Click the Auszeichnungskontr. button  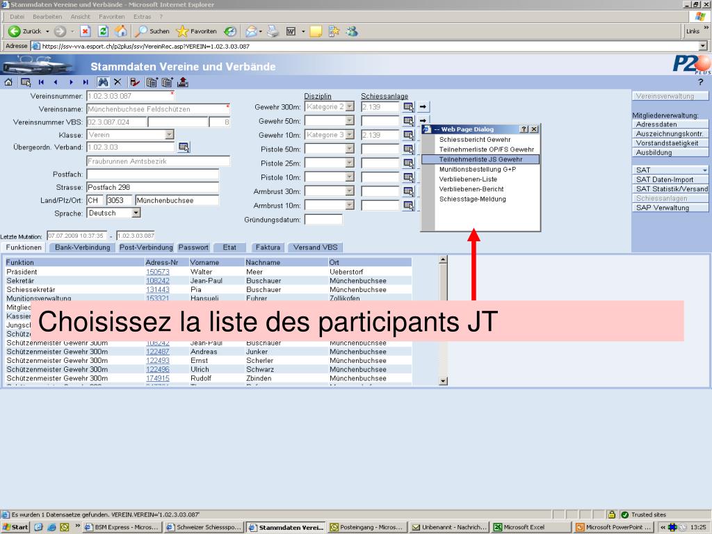pos(670,134)
